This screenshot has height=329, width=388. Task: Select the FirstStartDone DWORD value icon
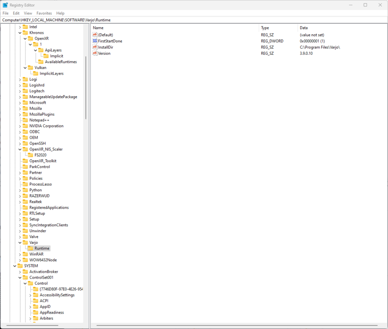click(x=95, y=41)
